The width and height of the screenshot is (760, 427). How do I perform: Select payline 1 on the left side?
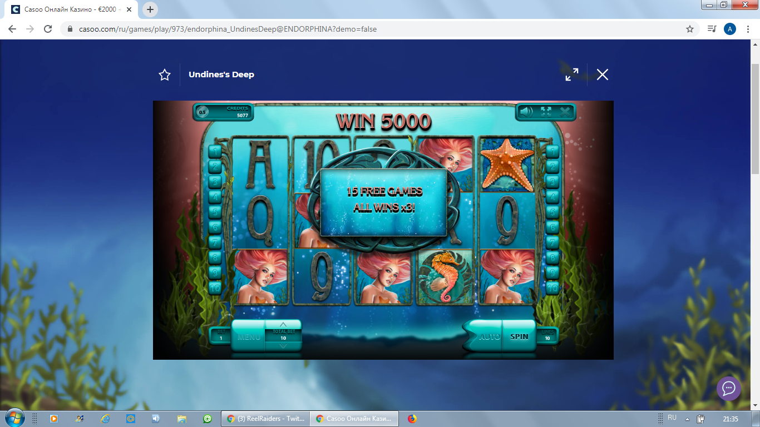coord(215,151)
